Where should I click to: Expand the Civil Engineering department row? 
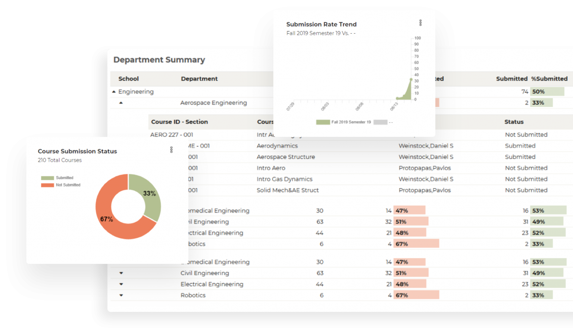coord(121,273)
